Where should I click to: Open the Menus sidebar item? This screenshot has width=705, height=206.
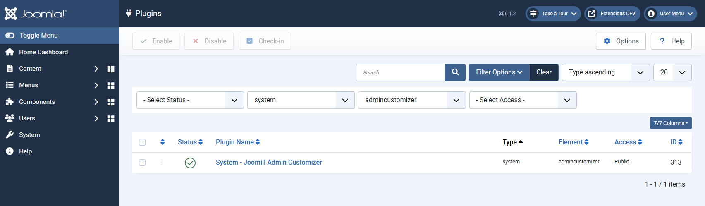(29, 85)
